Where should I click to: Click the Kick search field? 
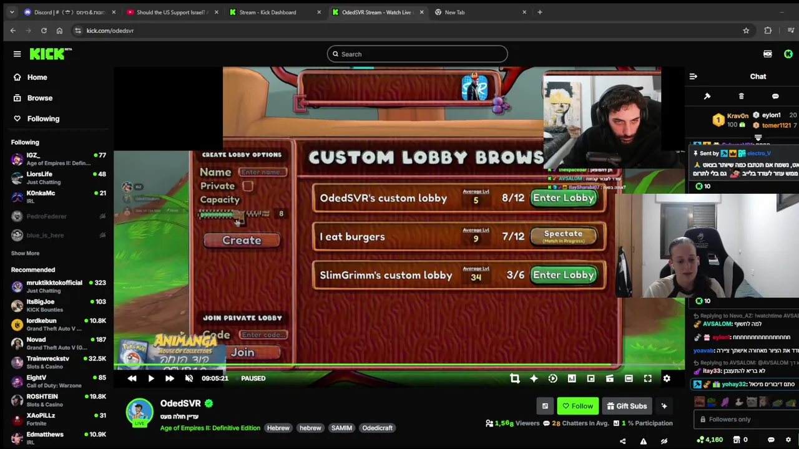click(417, 54)
